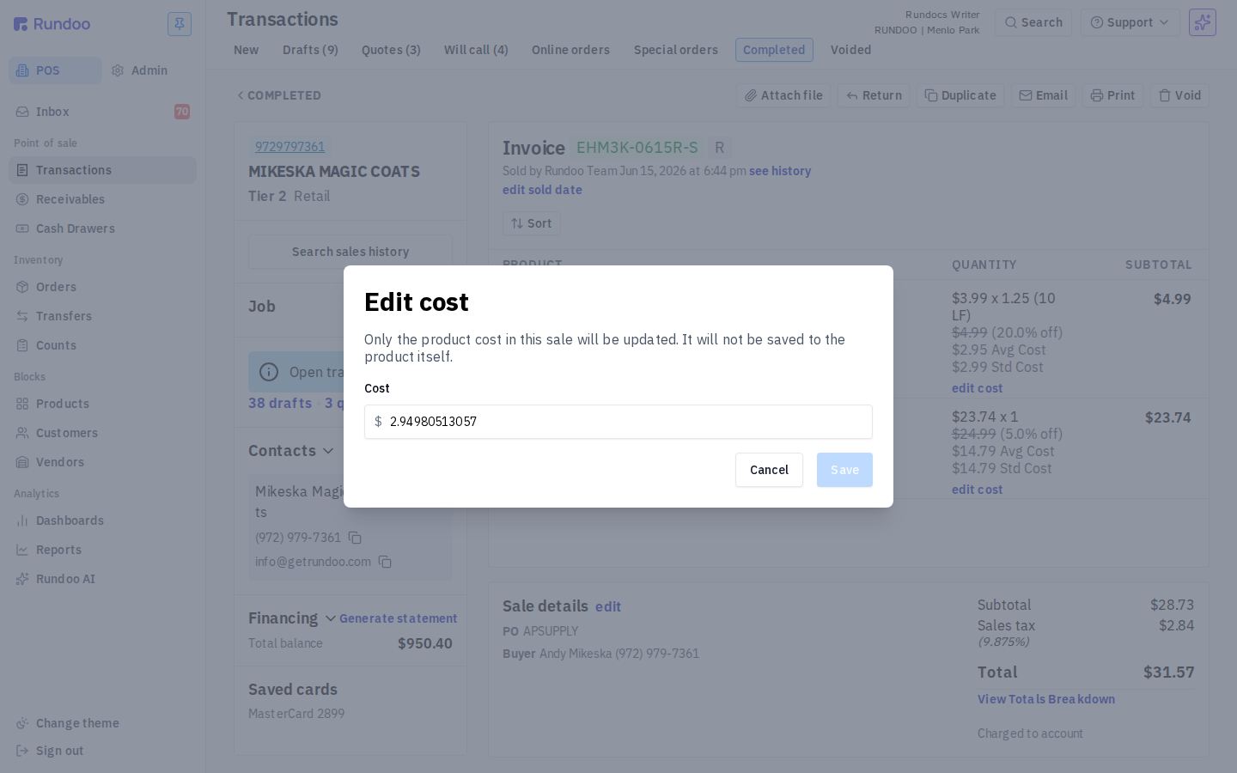Copy the contact phone number
This screenshot has height=773, width=1237.
point(355,538)
